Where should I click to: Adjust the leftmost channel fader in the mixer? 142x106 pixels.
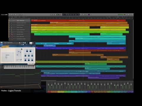coord(49,85)
